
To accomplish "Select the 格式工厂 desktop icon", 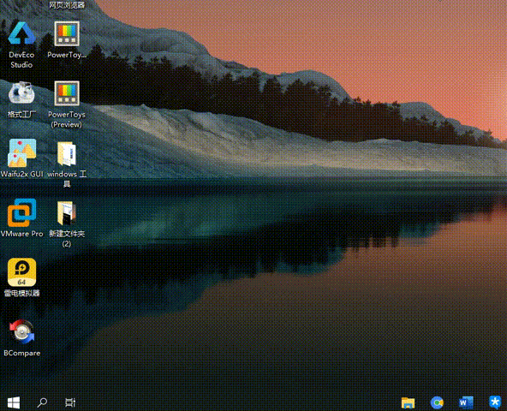I will pyautogui.click(x=21, y=93).
